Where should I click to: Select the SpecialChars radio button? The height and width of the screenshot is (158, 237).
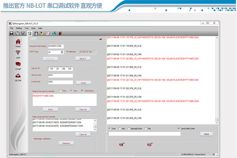pyautogui.click(x=129, y=129)
